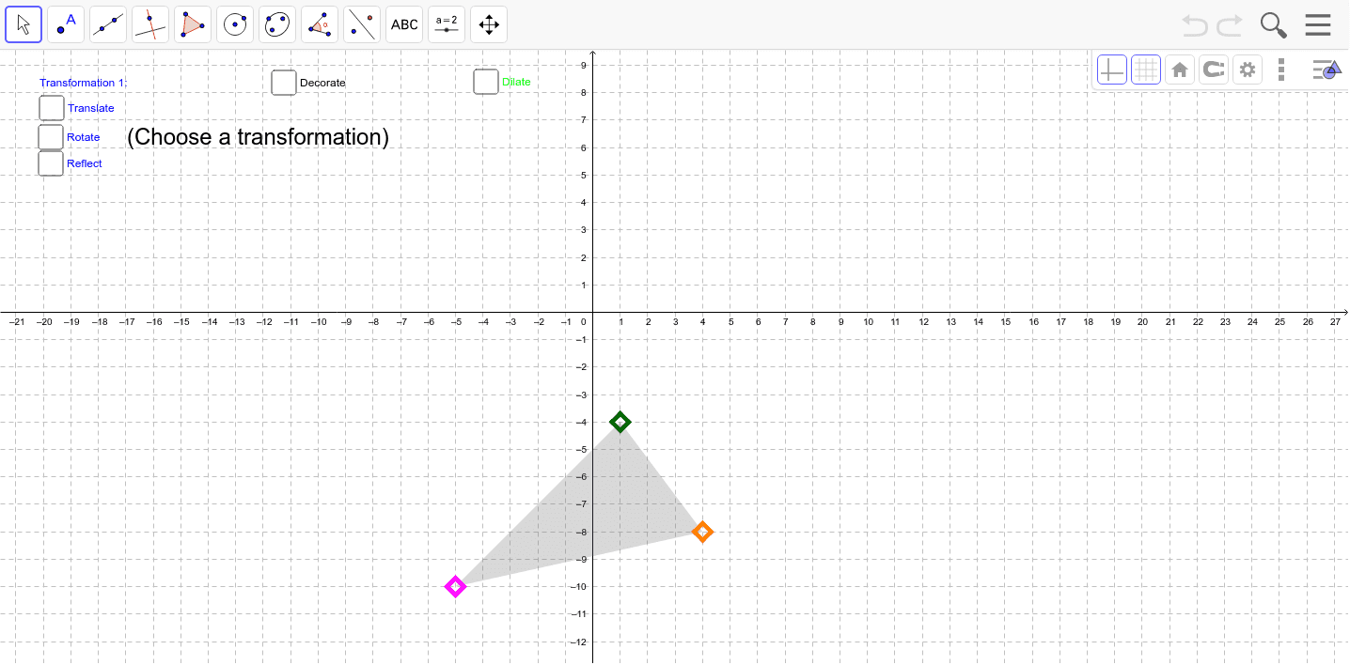1350x665 pixels.
Task: Click the Translate label
Action: pos(91,108)
